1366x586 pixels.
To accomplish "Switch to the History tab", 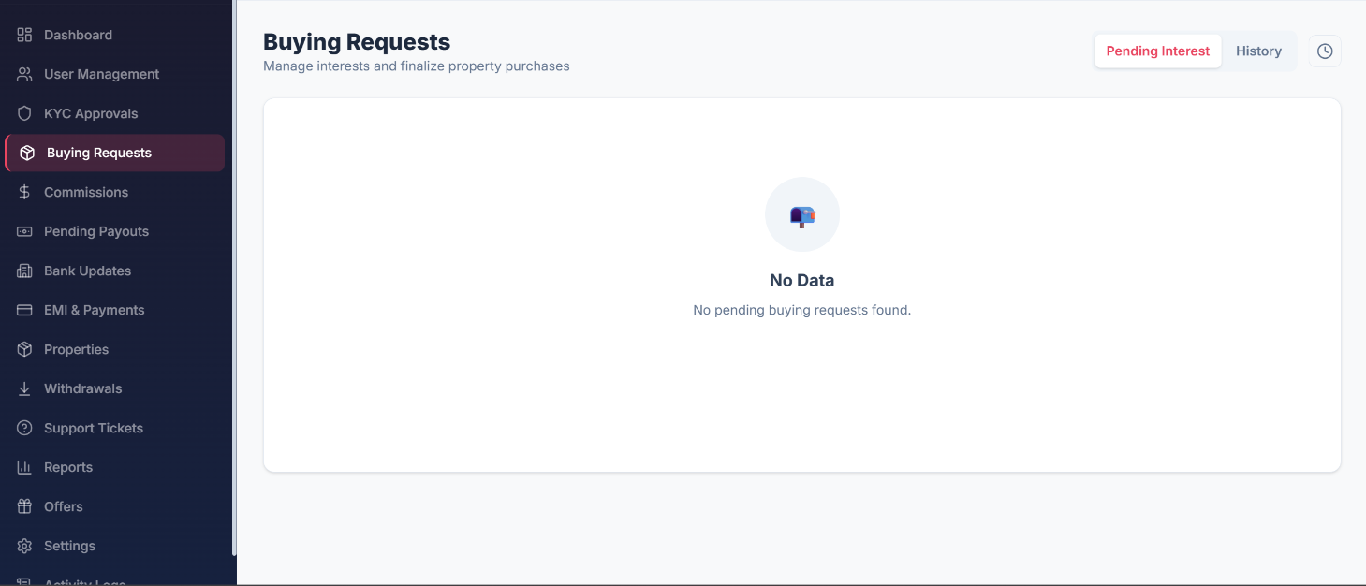I will click(x=1258, y=51).
